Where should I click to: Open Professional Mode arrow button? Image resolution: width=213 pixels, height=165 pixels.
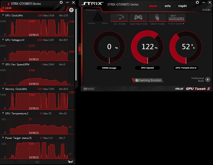click(x=208, y=80)
